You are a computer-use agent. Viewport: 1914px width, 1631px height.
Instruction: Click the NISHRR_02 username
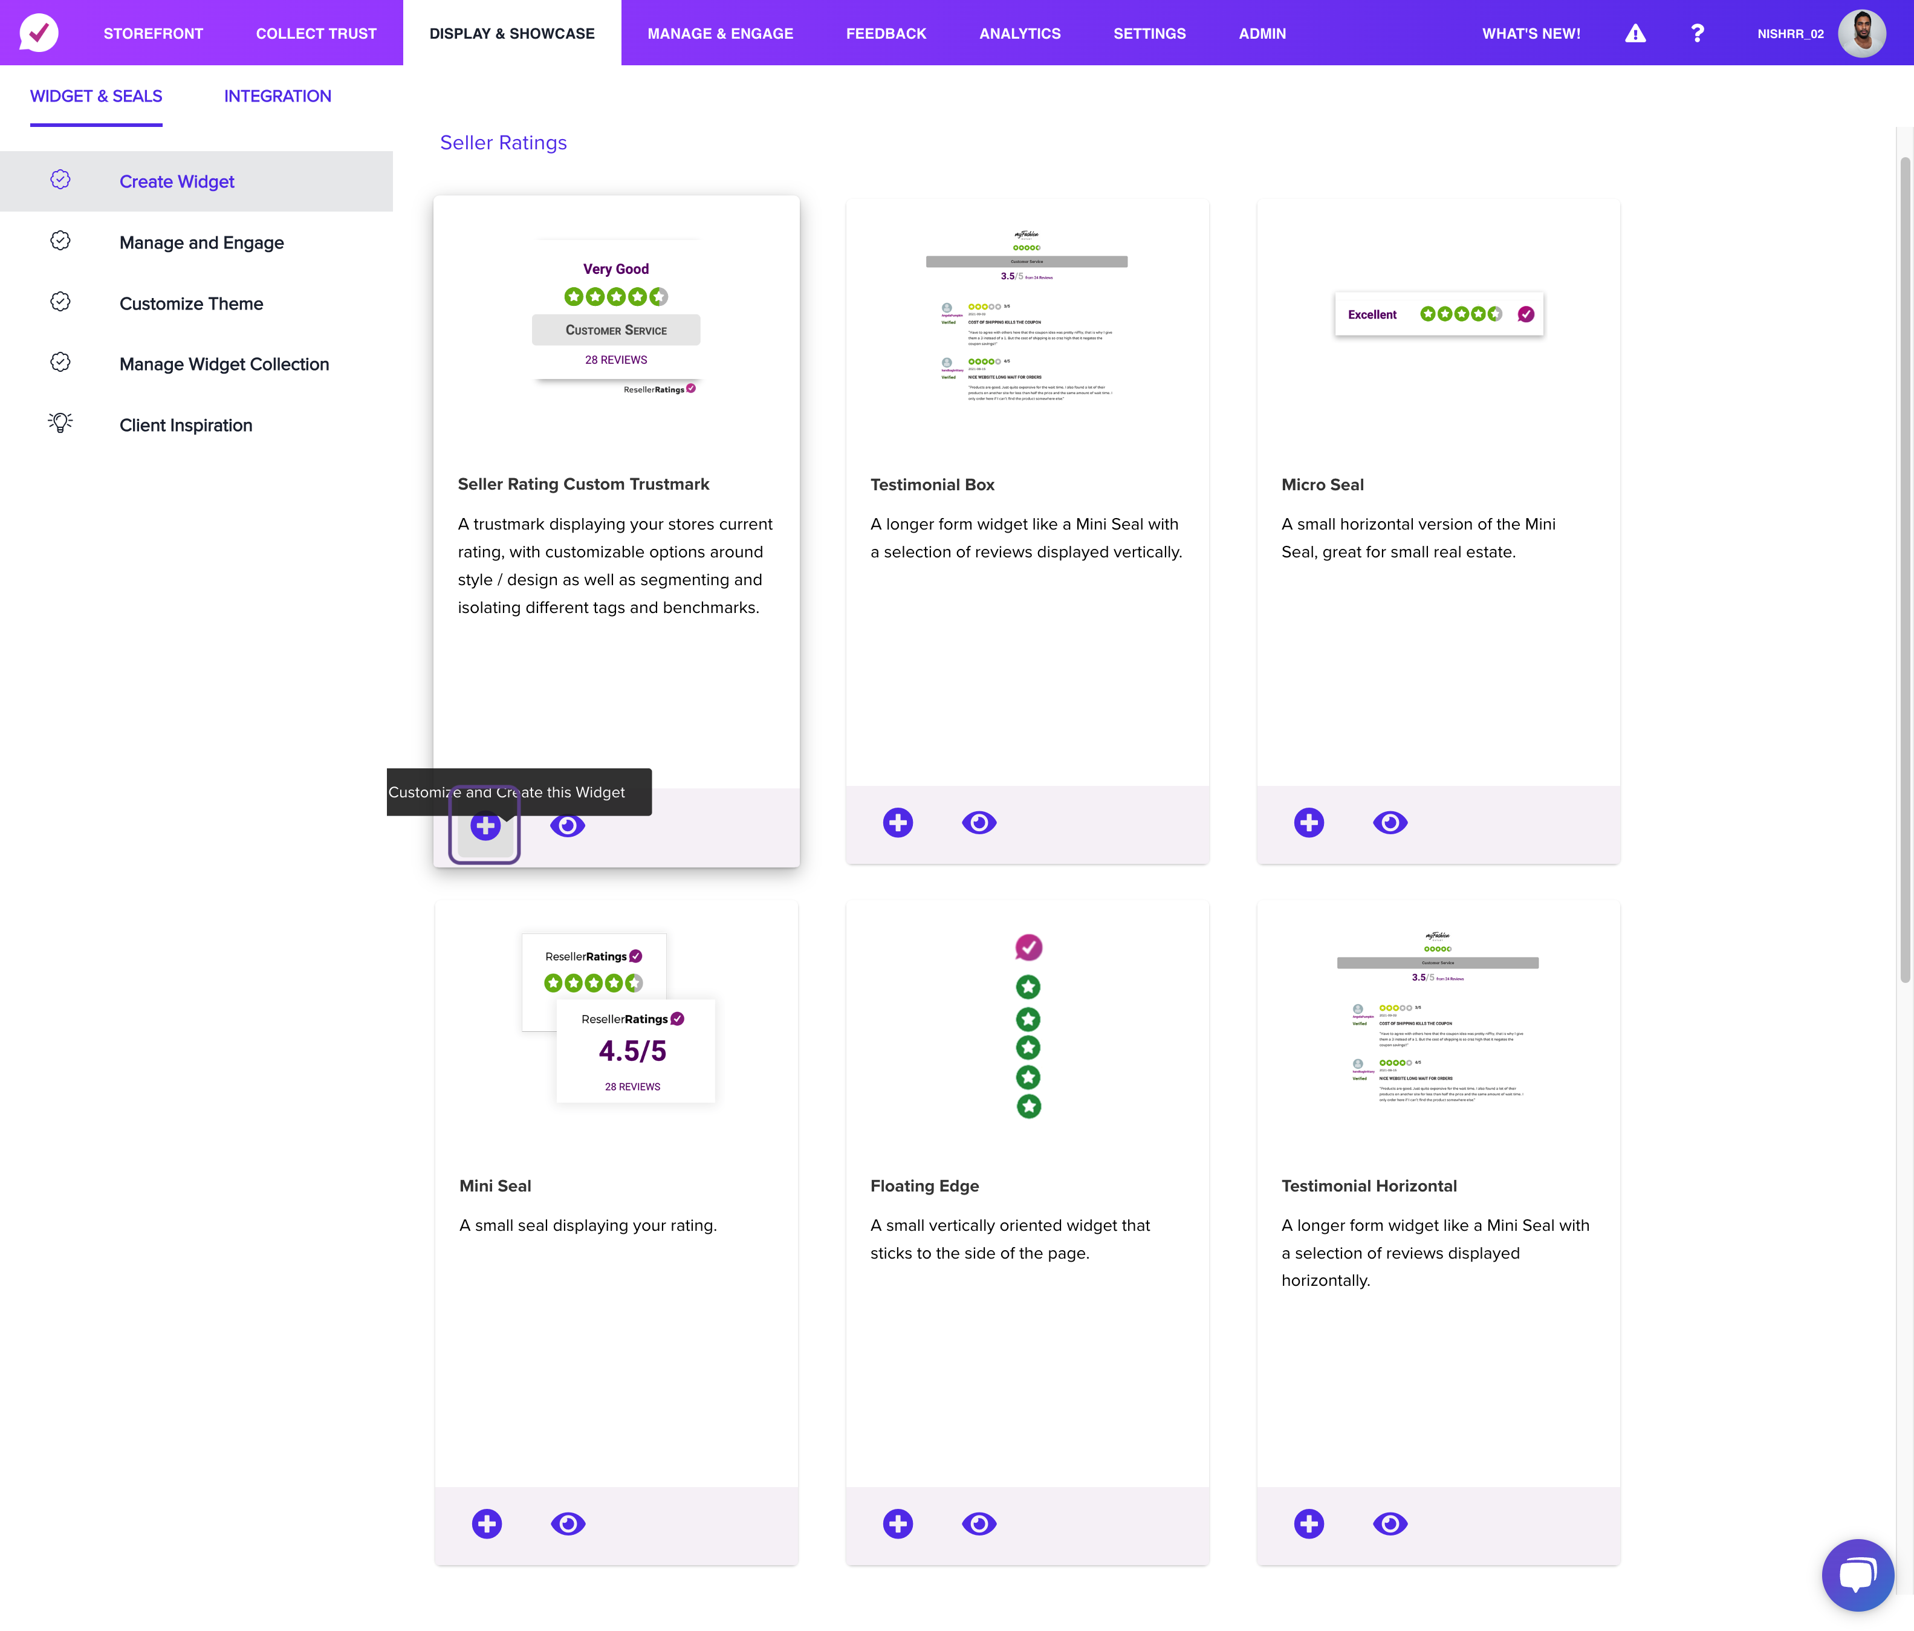coord(1790,33)
